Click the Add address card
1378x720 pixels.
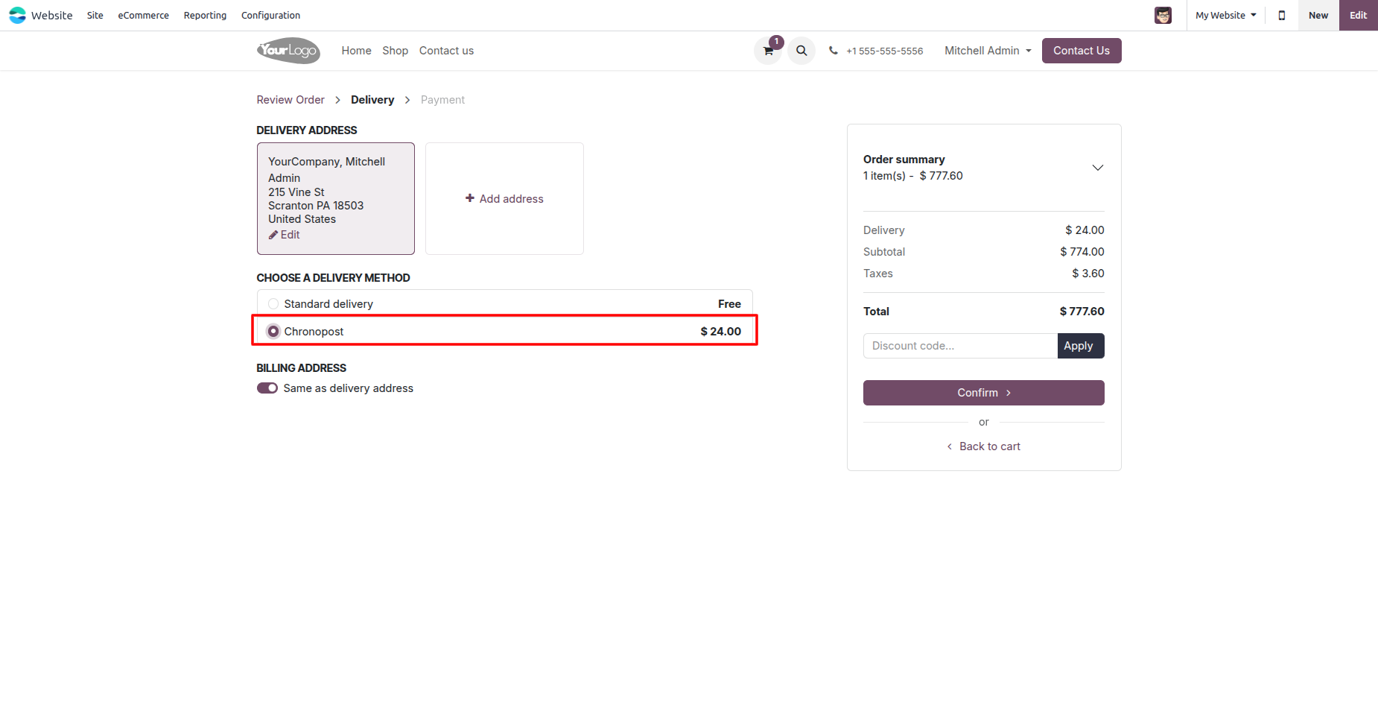click(504, 199)
